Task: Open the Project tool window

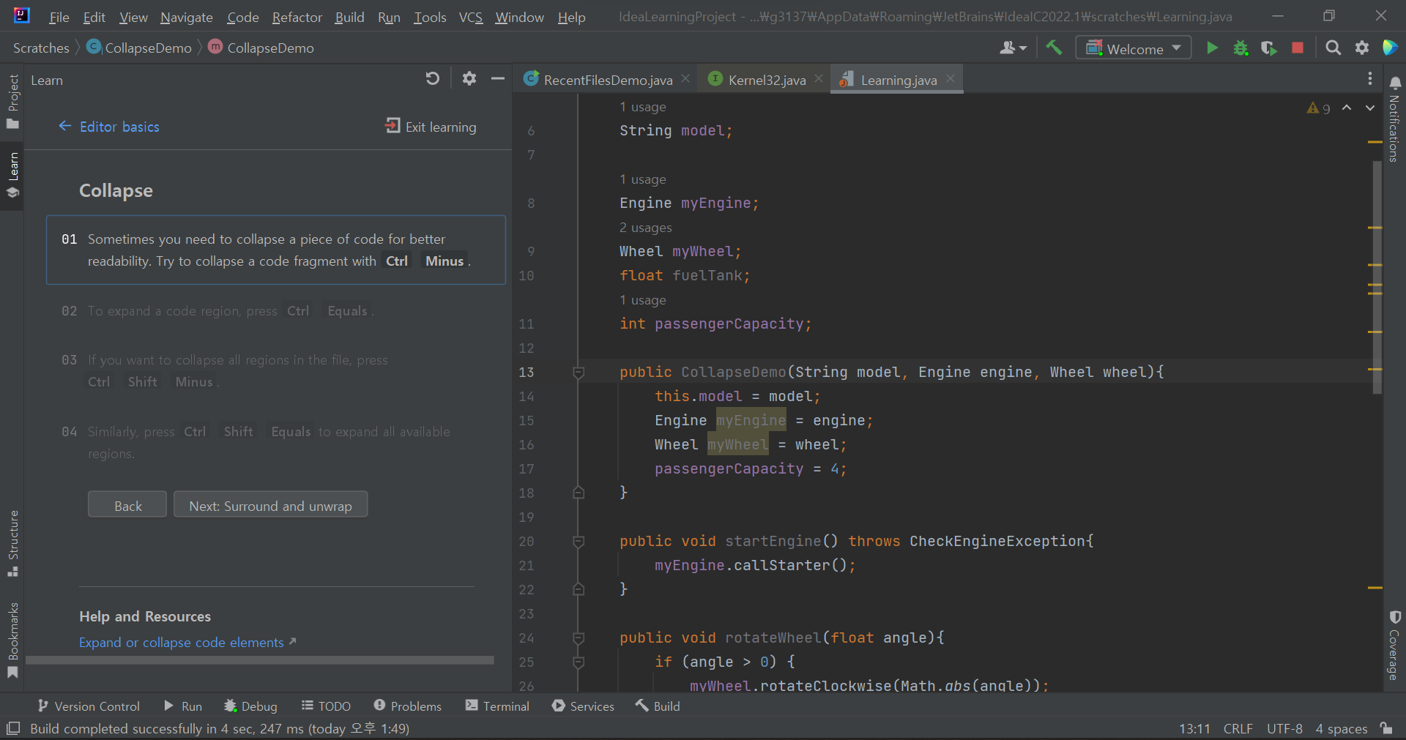Action: tap(12, 101)
